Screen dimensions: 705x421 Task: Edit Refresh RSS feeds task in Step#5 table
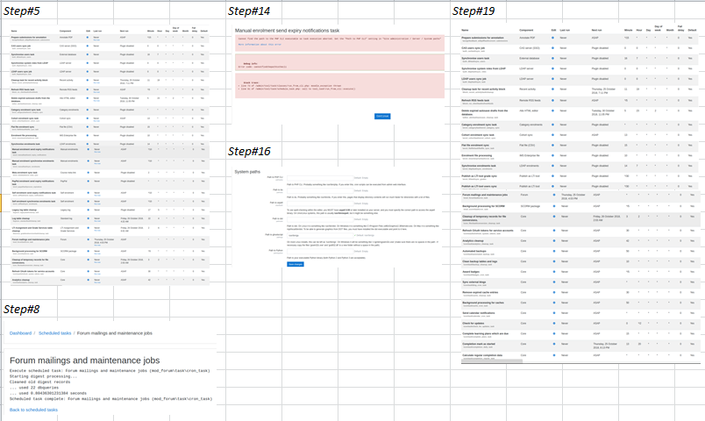pyautogui.click(x=87, y=89)
